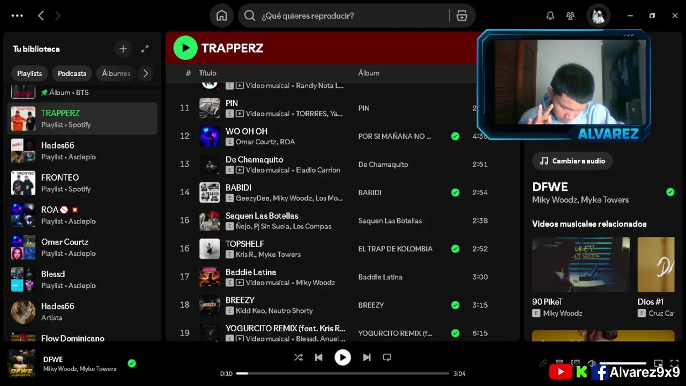The width and height of the screenshot is (686, 386).
Task: Open DFWE title in the side panel
Action: (550, 187)
